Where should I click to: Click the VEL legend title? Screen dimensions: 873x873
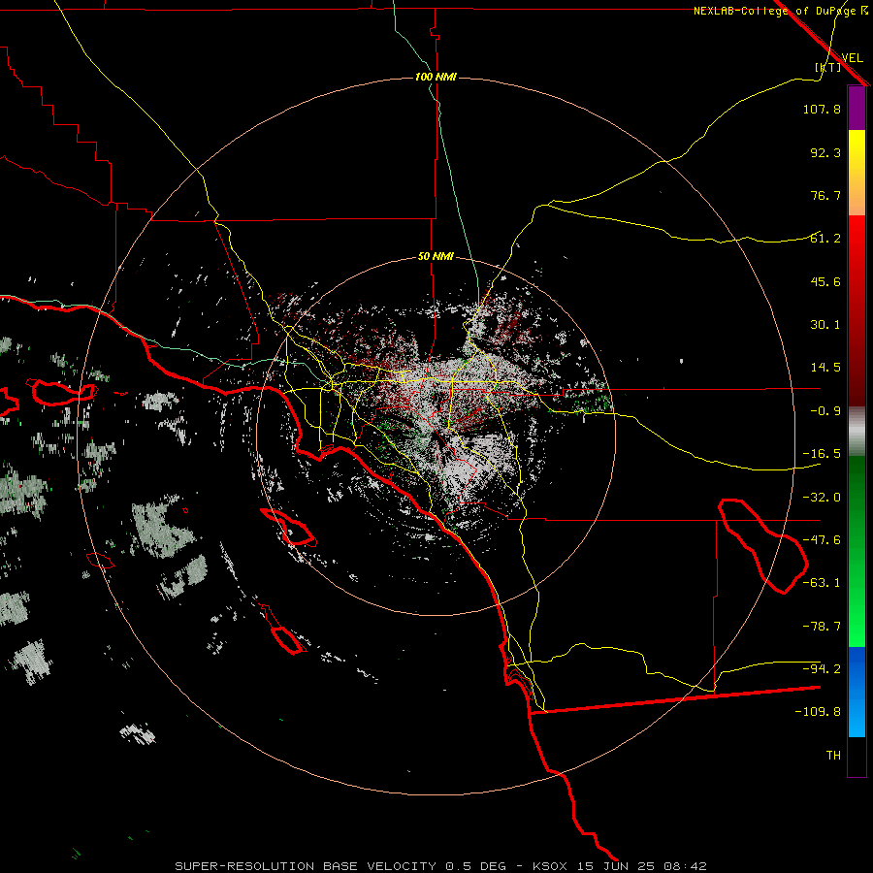(x=853, y=58)
